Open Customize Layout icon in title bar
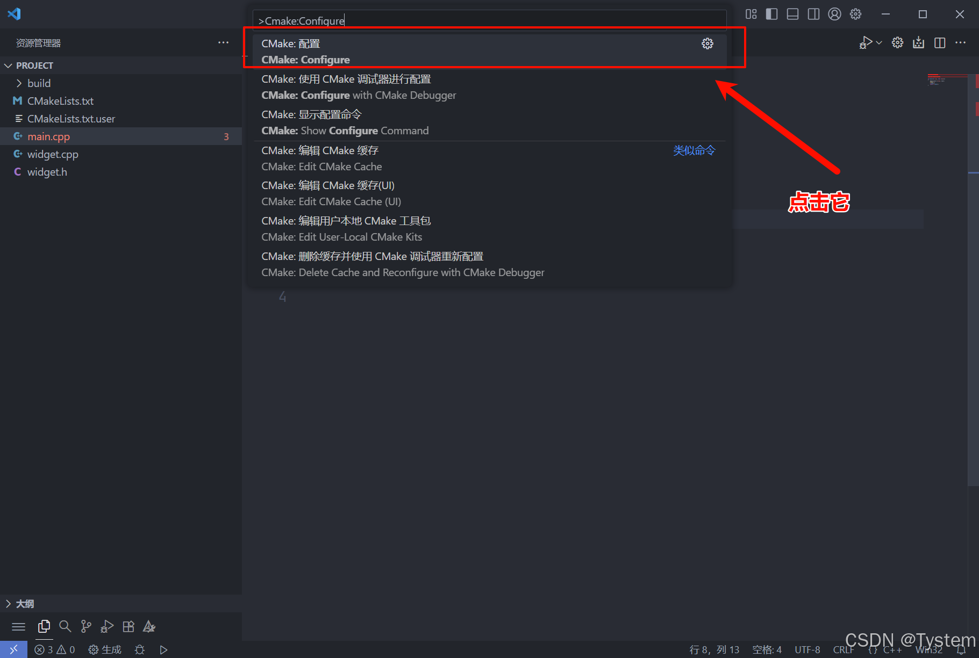The image size is (979, 658). (x=751, y=14)
